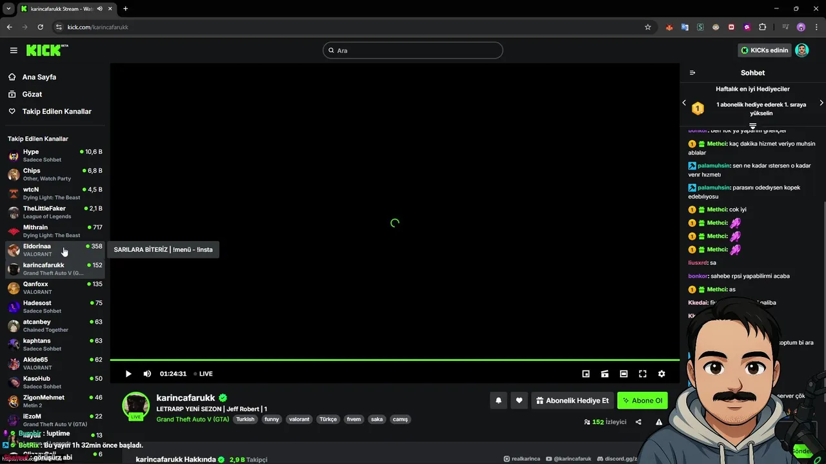
Task: Click Abonelik Hediye Et button
Action: coord(572,400)
